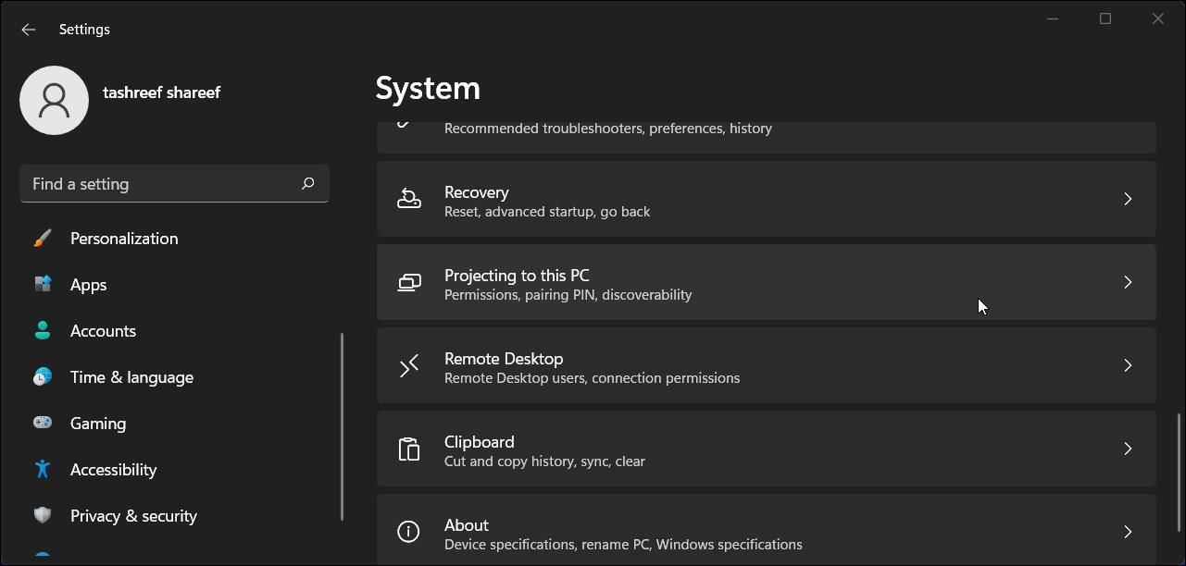
Task: Click the Recovery icon
Action: 409,199
